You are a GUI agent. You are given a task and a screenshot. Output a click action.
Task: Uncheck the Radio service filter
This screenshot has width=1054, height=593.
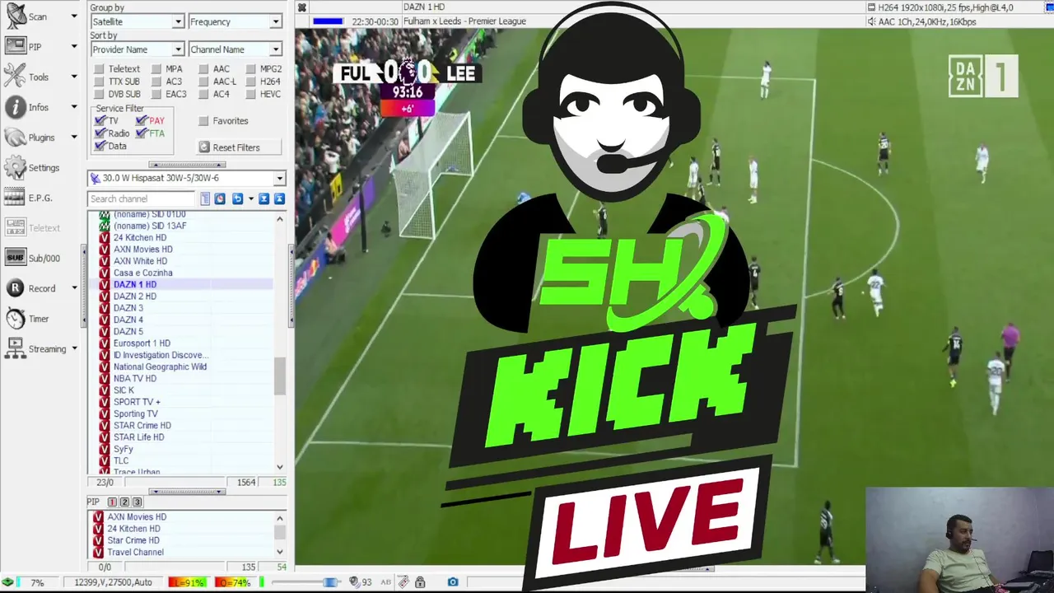100,133
